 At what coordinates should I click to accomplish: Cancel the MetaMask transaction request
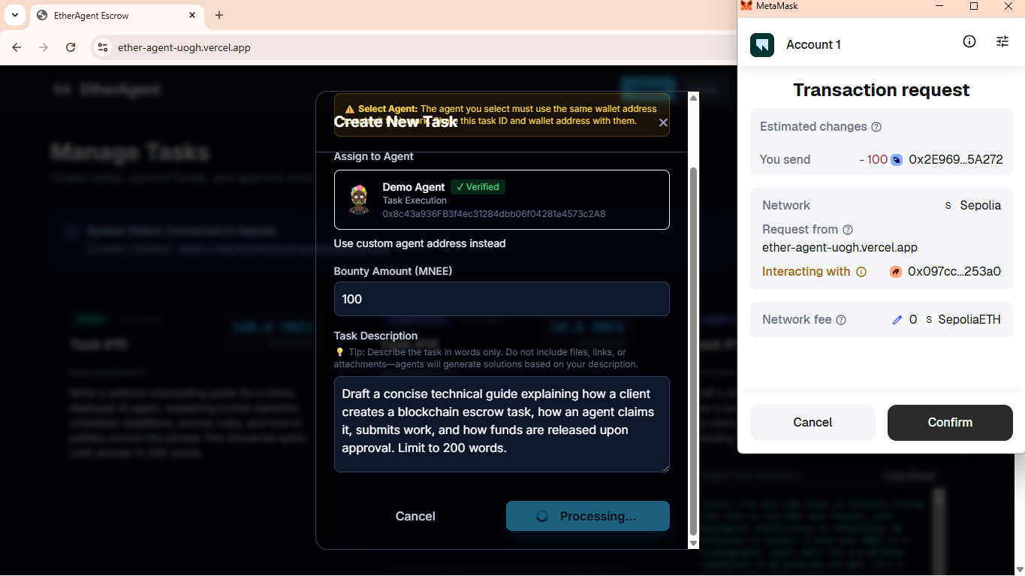pyautogui.click(x=812, y=422)
